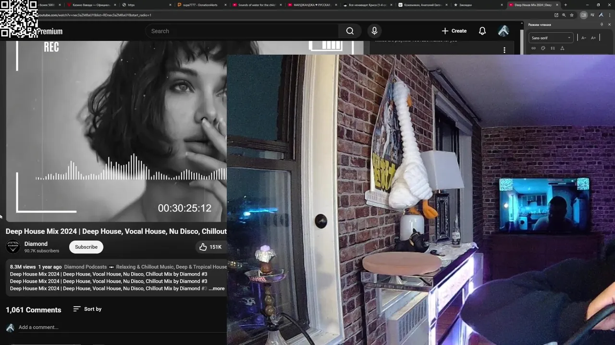615x345 pixels.
Task: Open the Diamond channel name link
Action: [x=36, y=244]
